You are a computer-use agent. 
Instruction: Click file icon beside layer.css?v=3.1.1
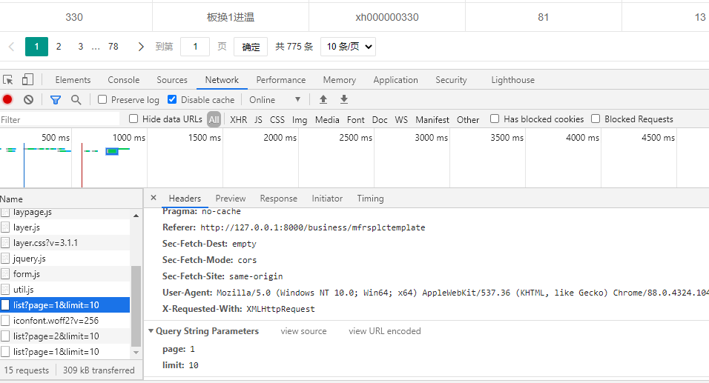(5, 242)
